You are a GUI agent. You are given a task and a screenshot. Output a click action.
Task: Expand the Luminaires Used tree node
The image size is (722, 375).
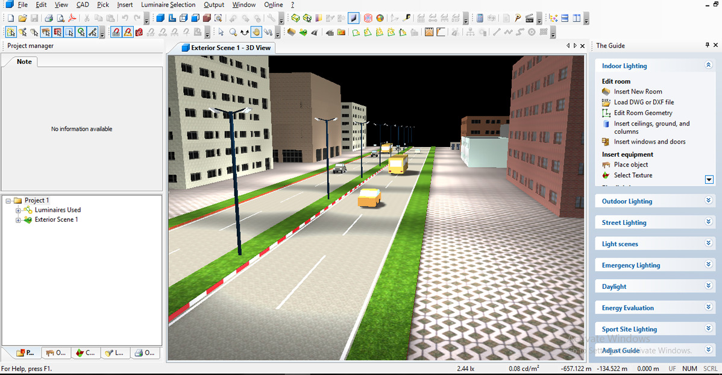click(x=18, y=210)
